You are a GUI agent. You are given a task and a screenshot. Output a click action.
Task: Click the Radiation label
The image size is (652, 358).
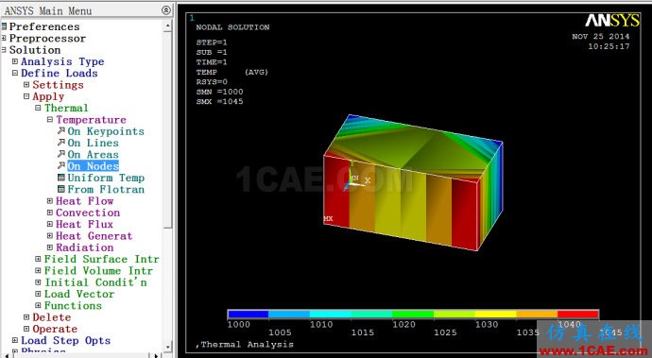tap(85, 247)
